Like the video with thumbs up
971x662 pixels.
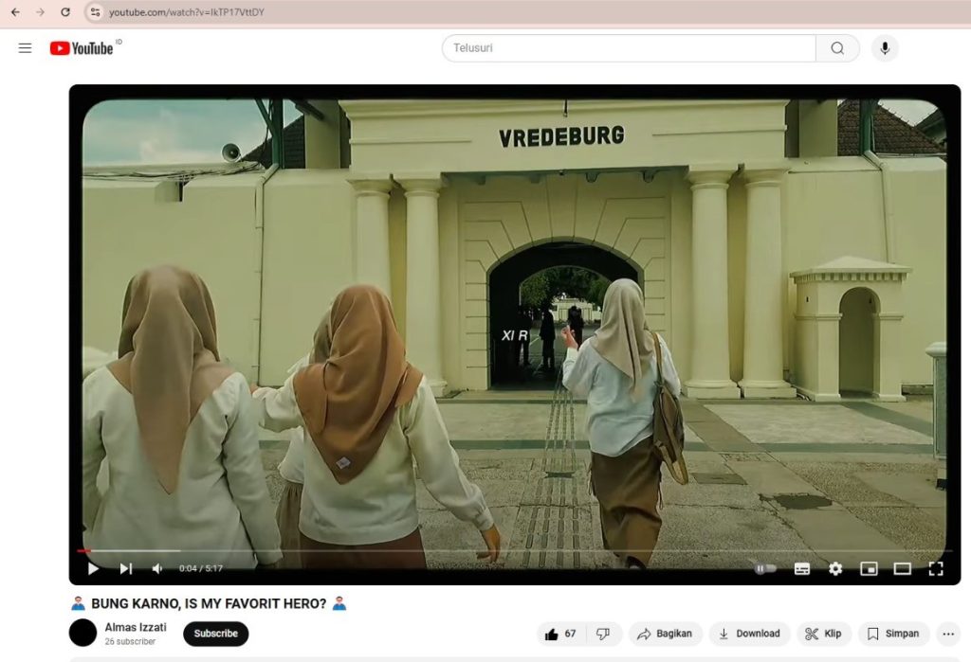pos(562,634)
